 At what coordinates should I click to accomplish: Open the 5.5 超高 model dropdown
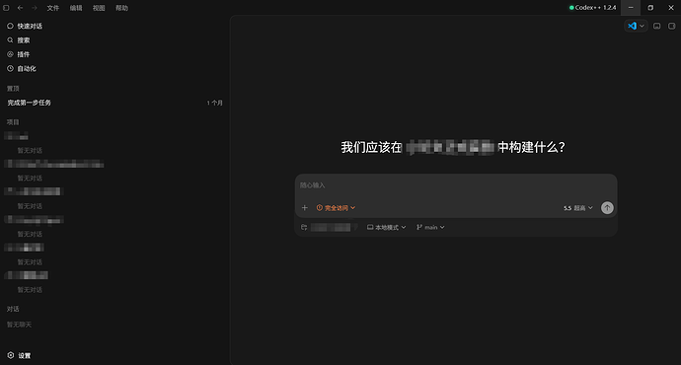point(578,208)
